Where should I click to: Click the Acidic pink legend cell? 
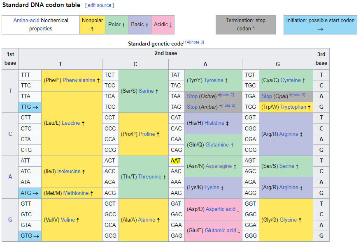click(x=163, y=25)
